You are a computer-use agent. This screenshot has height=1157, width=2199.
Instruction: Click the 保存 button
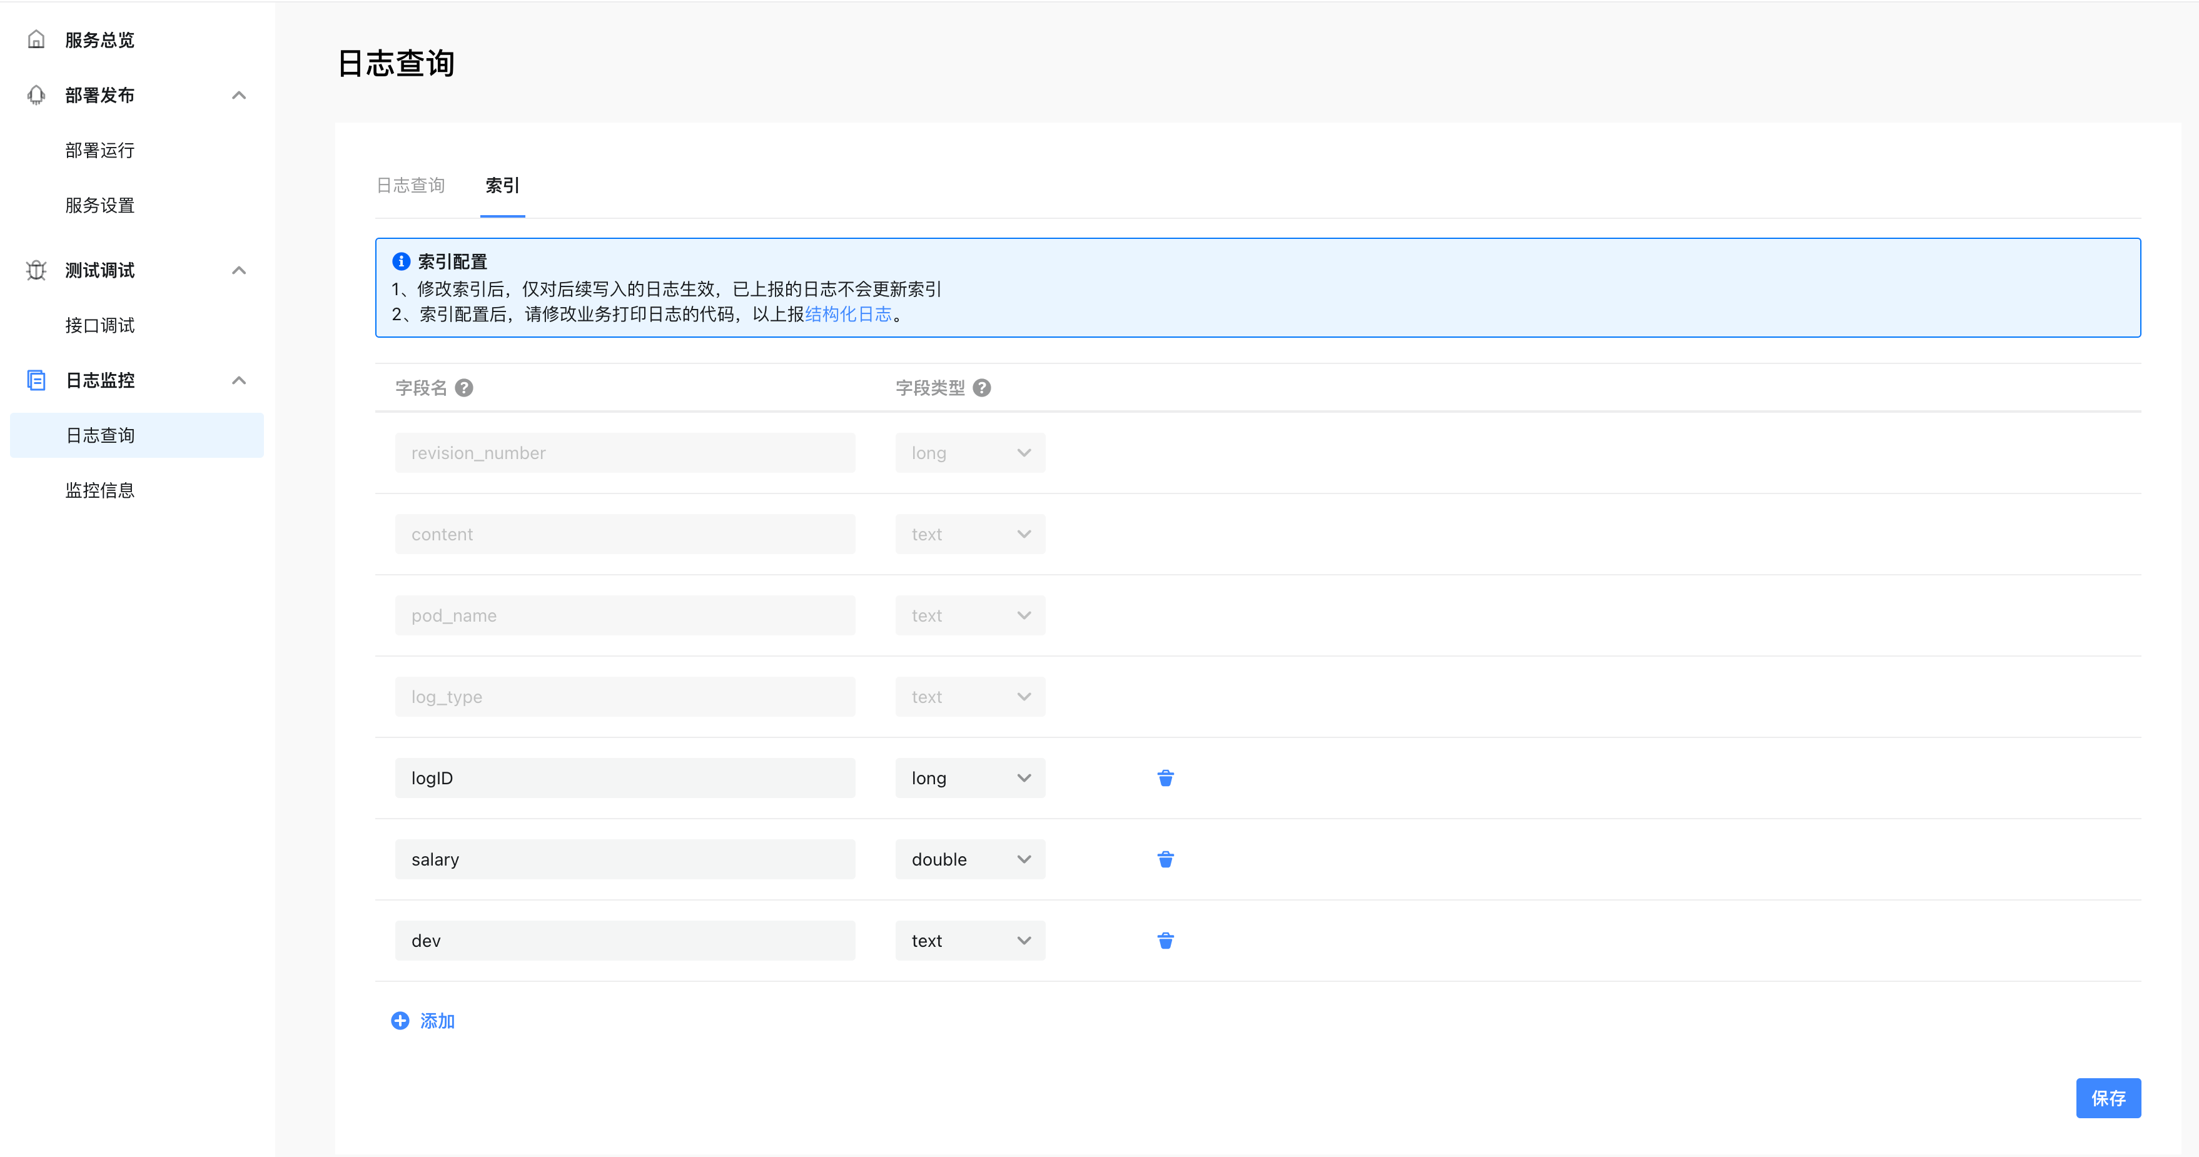2108,1098
